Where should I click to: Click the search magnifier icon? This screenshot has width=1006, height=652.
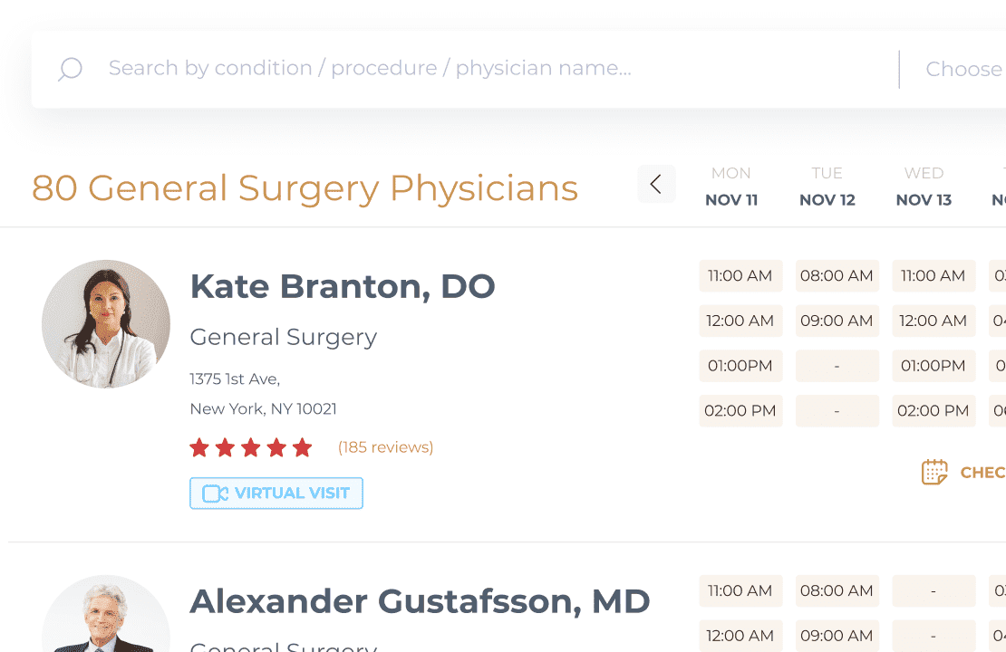coord(70,69)
